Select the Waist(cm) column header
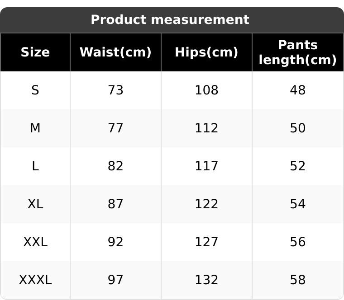This screenshot has width=344, height=300. [x=115, y=52]
